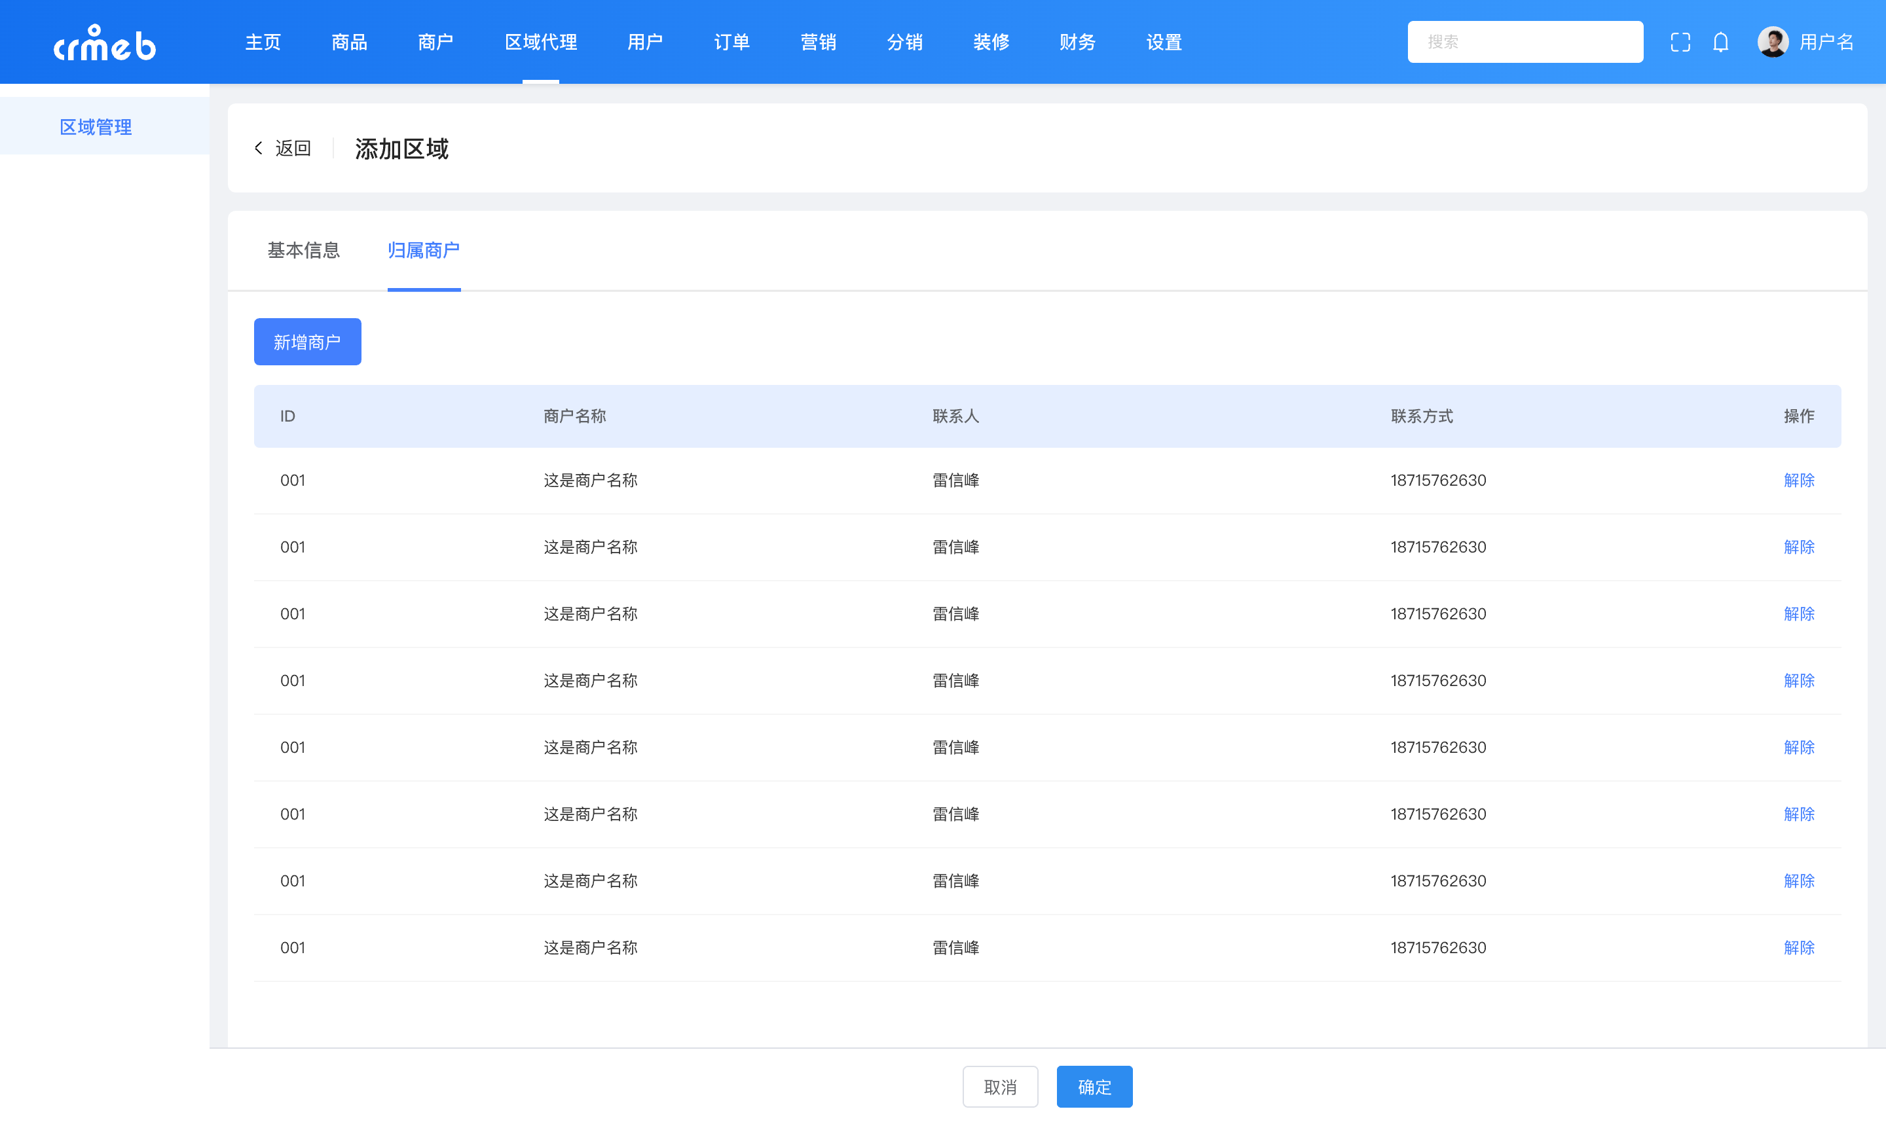Open the 商品 menu

click(348, 42)
